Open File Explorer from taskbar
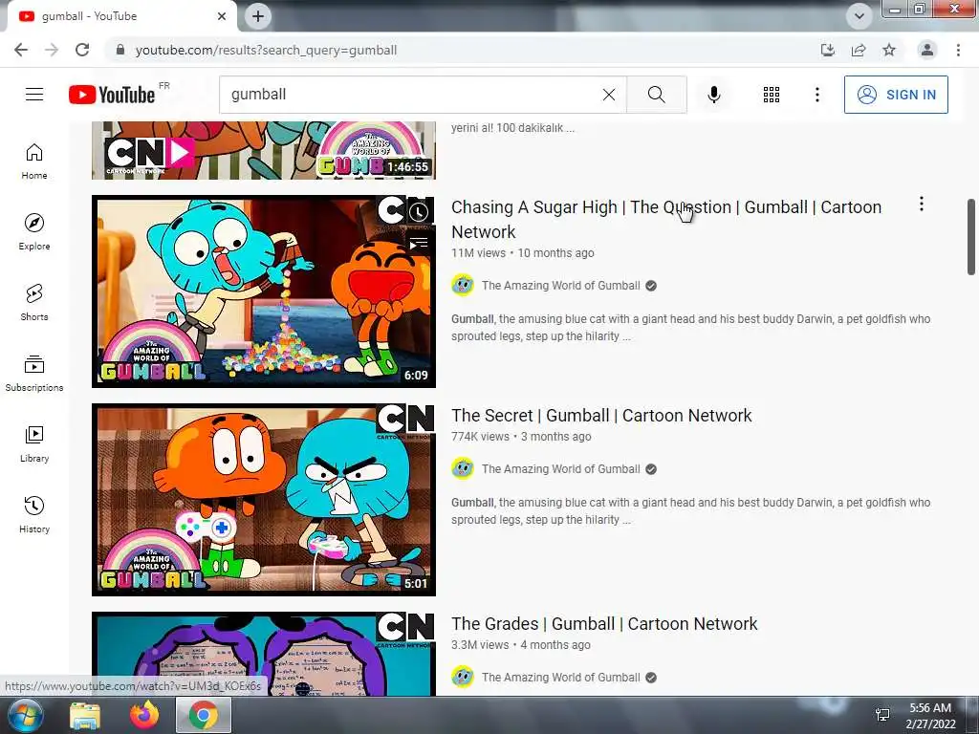The width and height of the screenshot is (979, 734). pyautogui.click(x=85, y=715)
